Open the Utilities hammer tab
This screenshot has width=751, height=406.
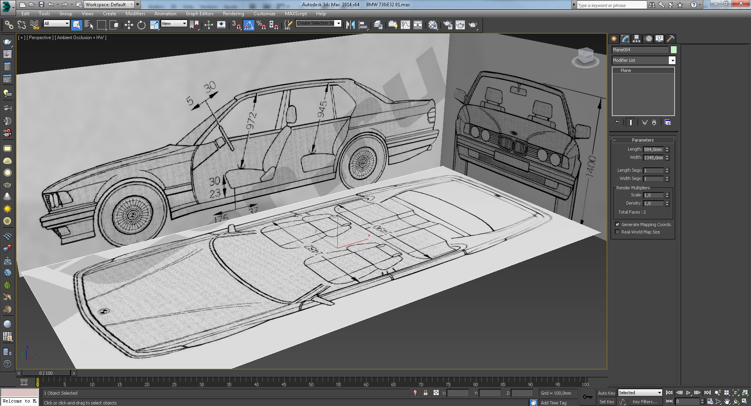point(671,38)
